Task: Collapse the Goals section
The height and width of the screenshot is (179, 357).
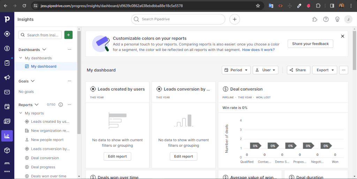Action: coord(32,81)
